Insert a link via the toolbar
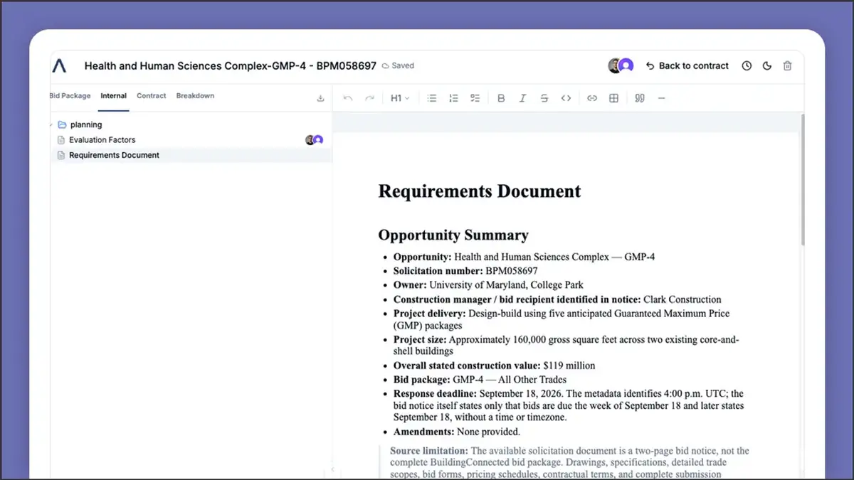The image size is (854, 480). (592, 98)
